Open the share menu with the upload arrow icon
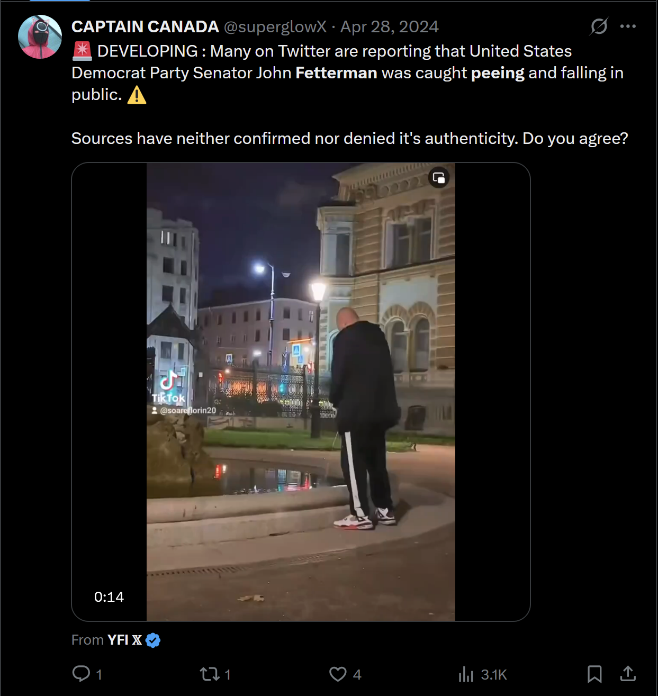This screenshot has width=658, height=696. (628, 674)
